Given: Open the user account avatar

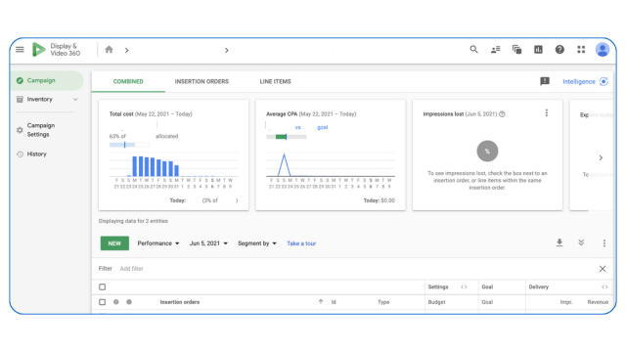Looking at the screenshot, I should coord(603,50).
